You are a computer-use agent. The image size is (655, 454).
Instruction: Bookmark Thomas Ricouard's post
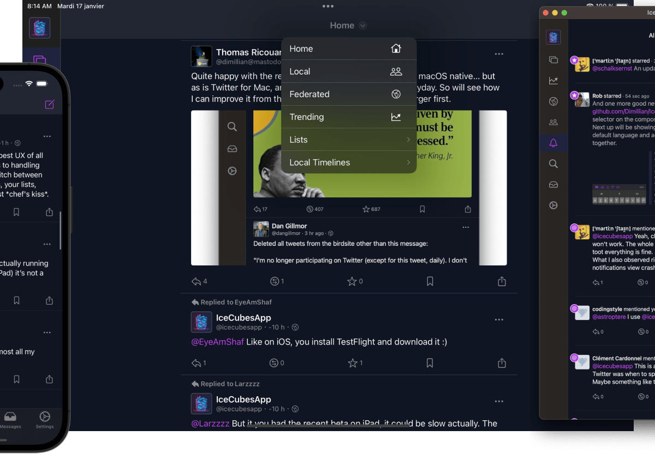coord(430,281)
